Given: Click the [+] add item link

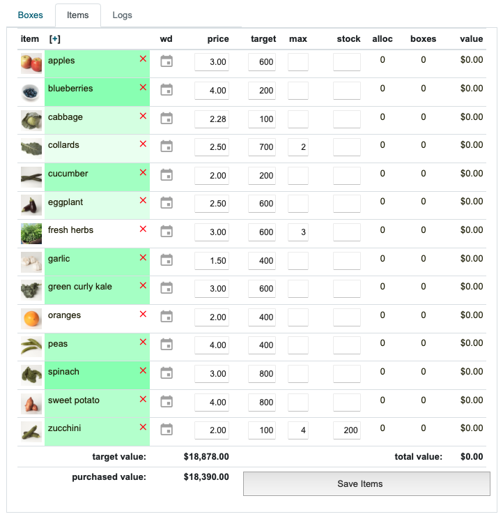Looking at the screenshot, I should [55, 39].
